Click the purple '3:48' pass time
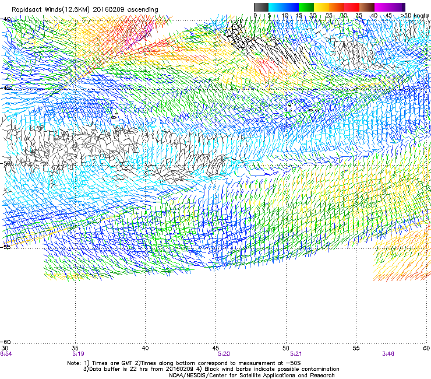 pos(388,354)
